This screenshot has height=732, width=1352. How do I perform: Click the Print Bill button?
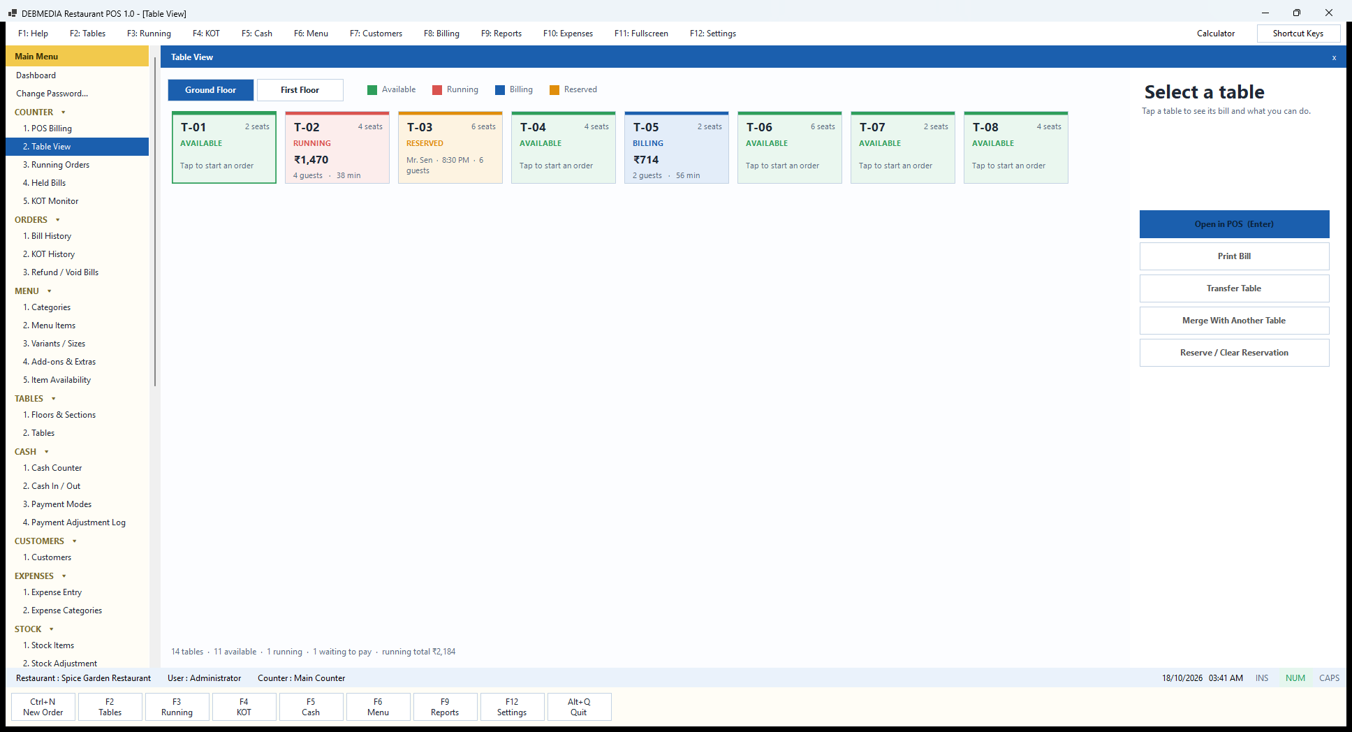click(1234, 256)
